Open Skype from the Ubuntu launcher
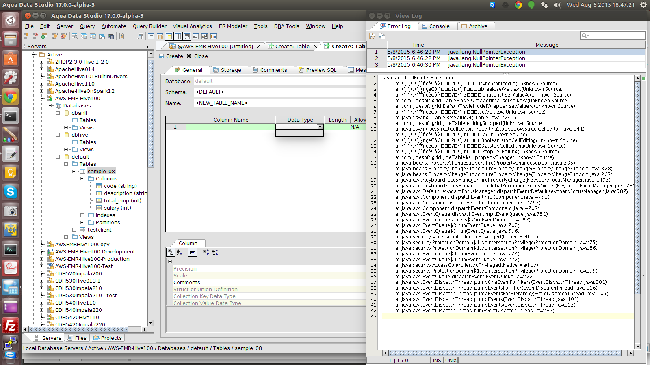Image resolution: width=650 pixels, height=365 pixels. coord(11,191)
